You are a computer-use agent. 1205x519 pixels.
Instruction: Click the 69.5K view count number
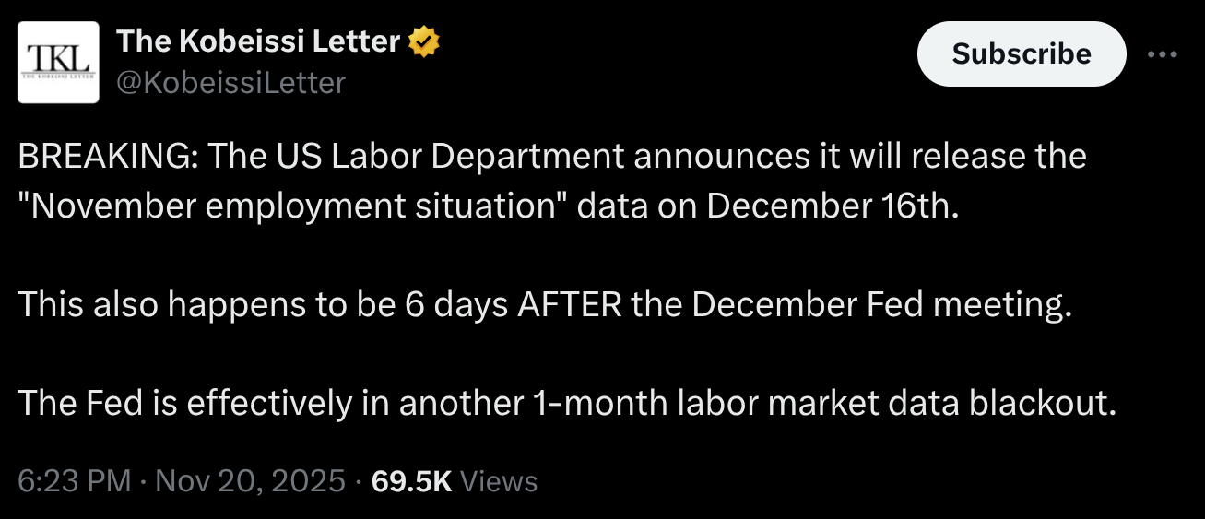410,480
